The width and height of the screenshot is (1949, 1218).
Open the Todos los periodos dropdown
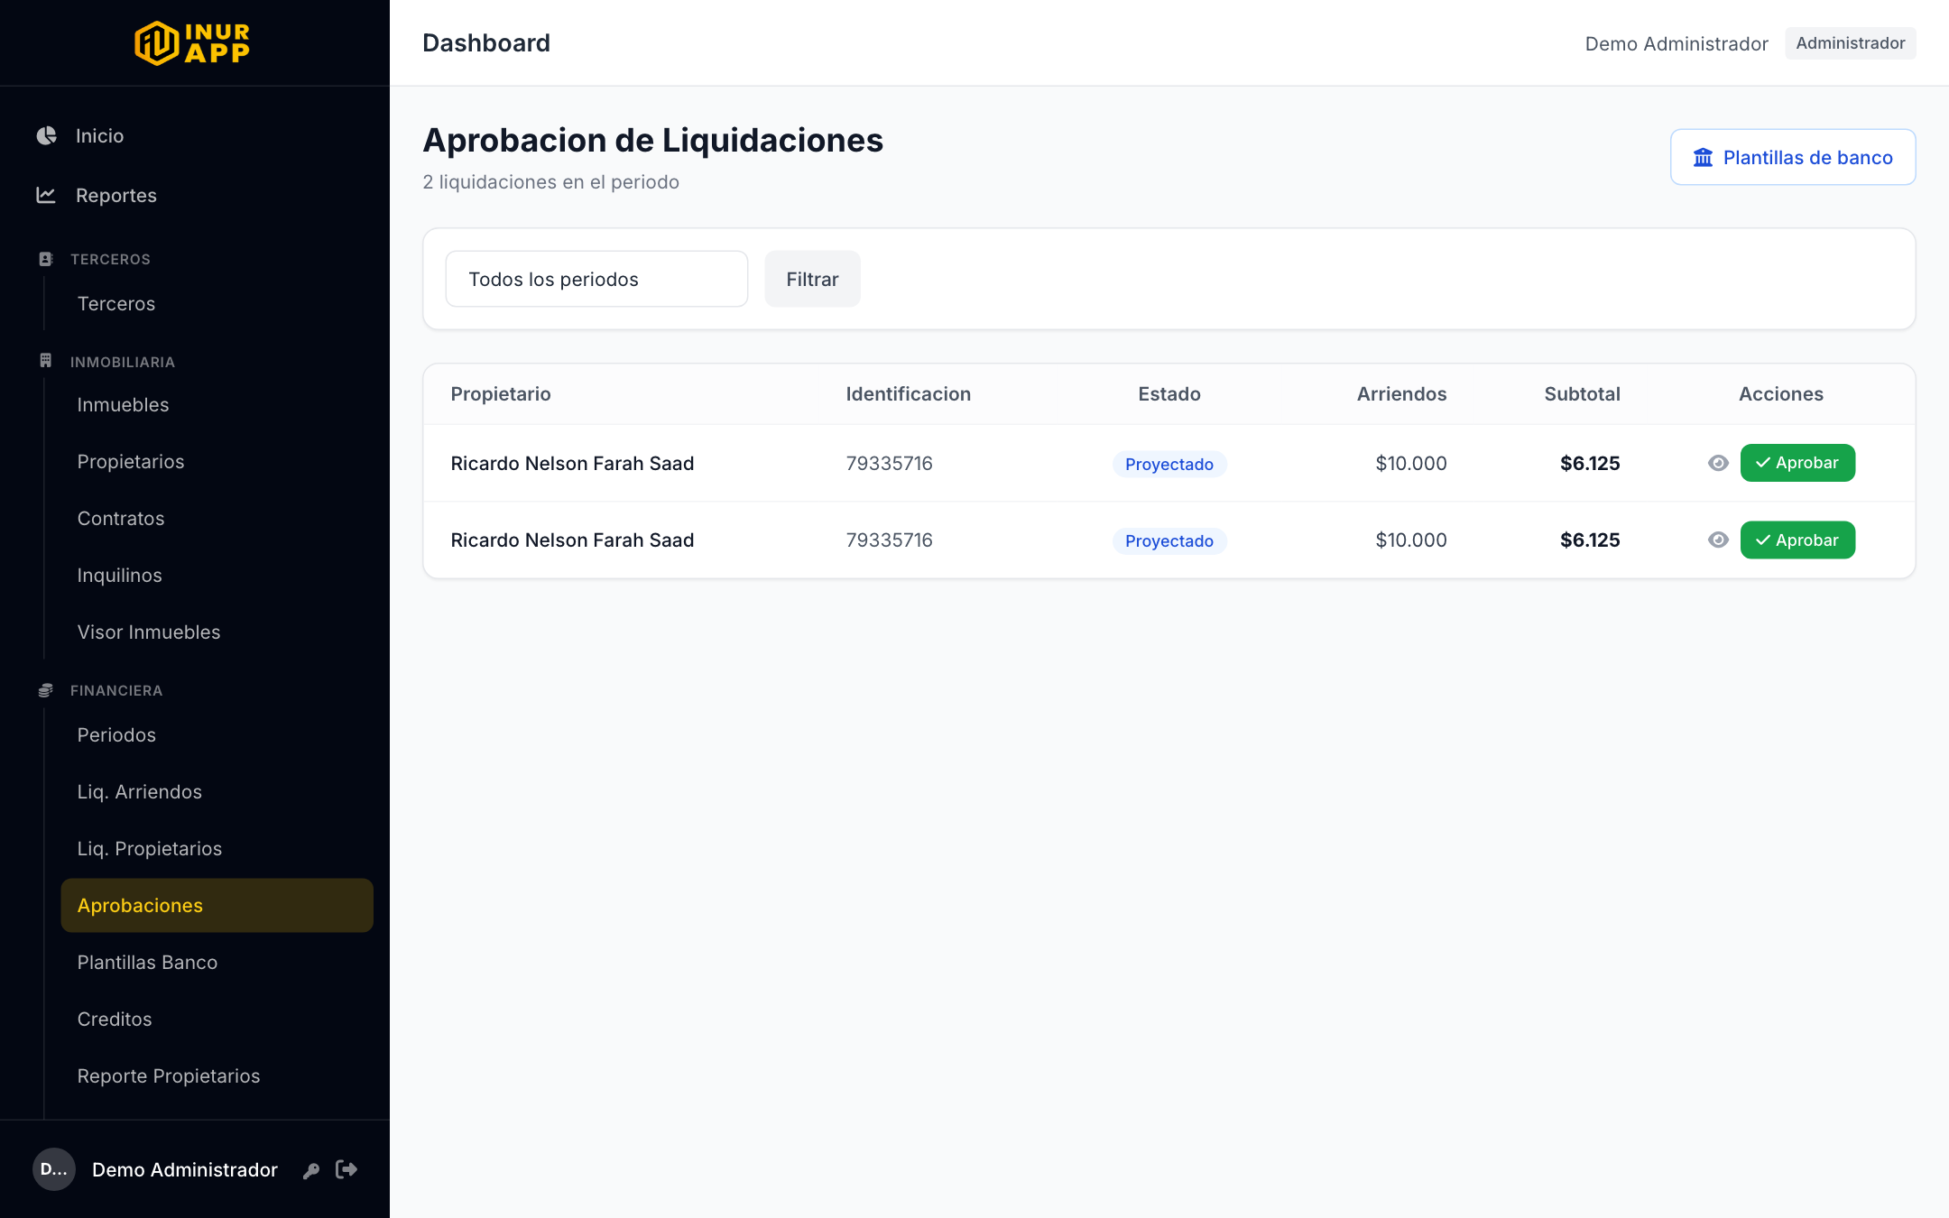[596, 279]
